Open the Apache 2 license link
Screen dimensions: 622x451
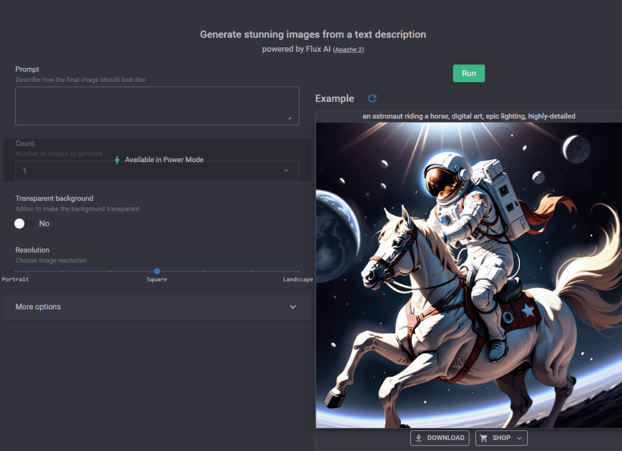pos(348,50)
